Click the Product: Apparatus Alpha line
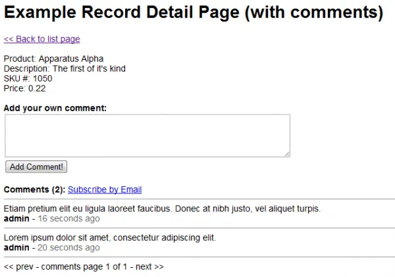The image size is (395, 277). (54, 59)
